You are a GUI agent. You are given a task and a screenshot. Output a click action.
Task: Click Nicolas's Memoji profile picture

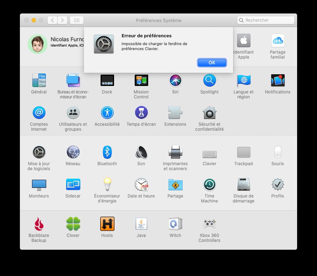pyautogui.click(x=37, y=44)
